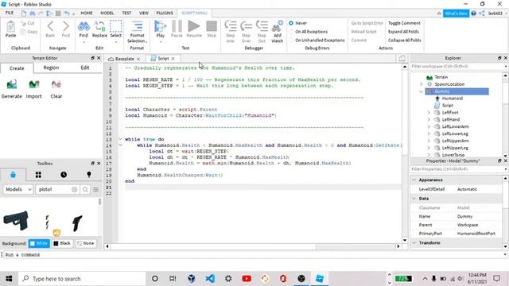Open the Models category dropdown

coord(18,189)
